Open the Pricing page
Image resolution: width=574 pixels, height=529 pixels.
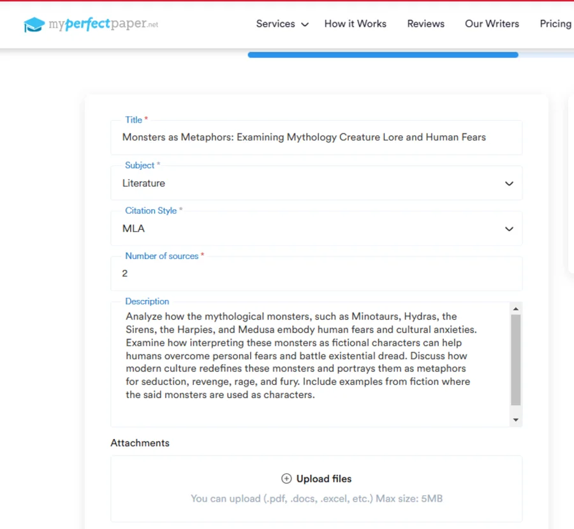tap(556, 24)
